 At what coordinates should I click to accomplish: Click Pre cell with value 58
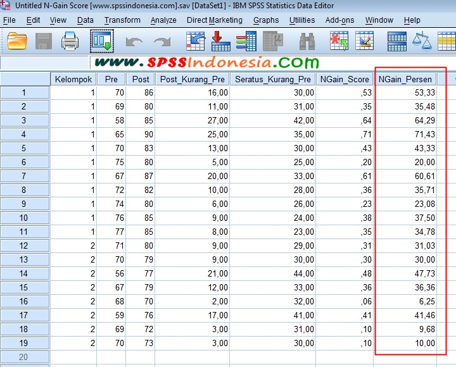click(x=111, y=121)
